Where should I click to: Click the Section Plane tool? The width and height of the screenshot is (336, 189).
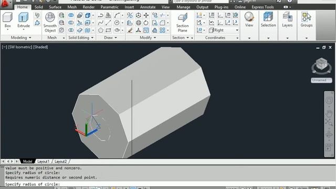pos(182,22)
